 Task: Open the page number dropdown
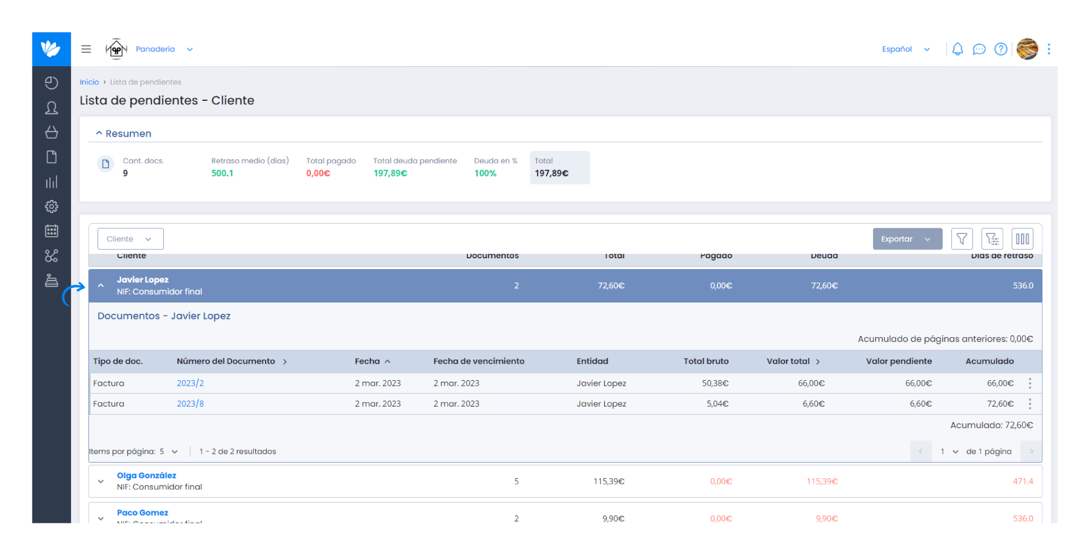click(949, 451)
